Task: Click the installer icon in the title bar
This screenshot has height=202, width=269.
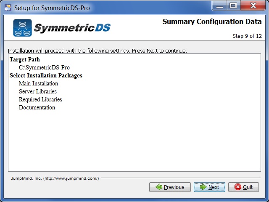Action: [x=8, y=8]
